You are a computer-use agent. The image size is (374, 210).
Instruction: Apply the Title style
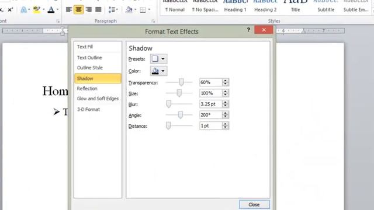[295, 6]
